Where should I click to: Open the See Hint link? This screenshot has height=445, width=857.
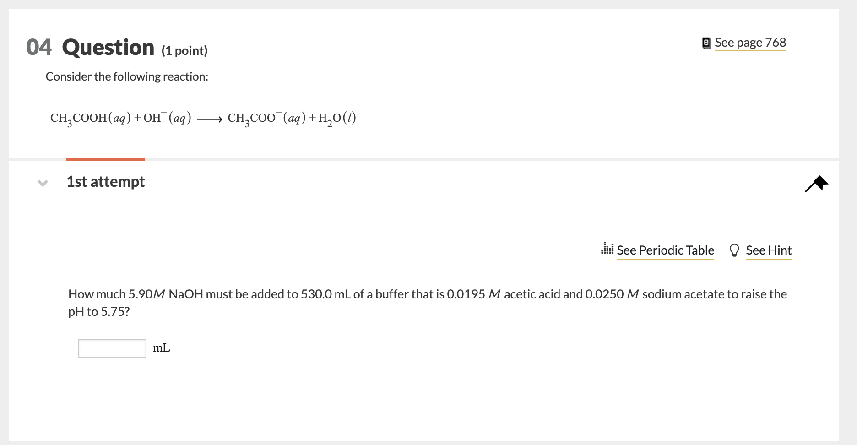[x=769, y=250]
